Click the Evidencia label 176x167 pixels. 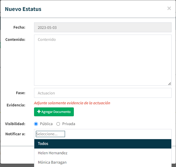[x=16, y=105]
